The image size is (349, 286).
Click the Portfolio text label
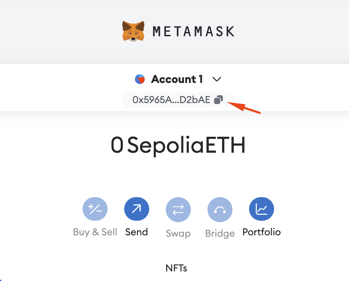262,232
